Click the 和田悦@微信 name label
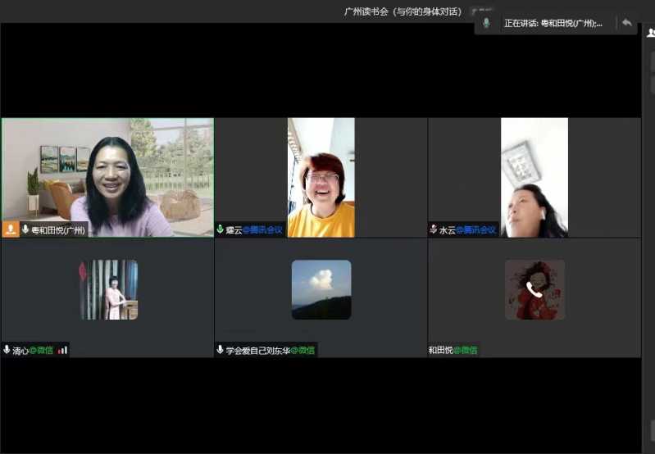The width and height of the screenshot is (655, 454). point(453,350)
